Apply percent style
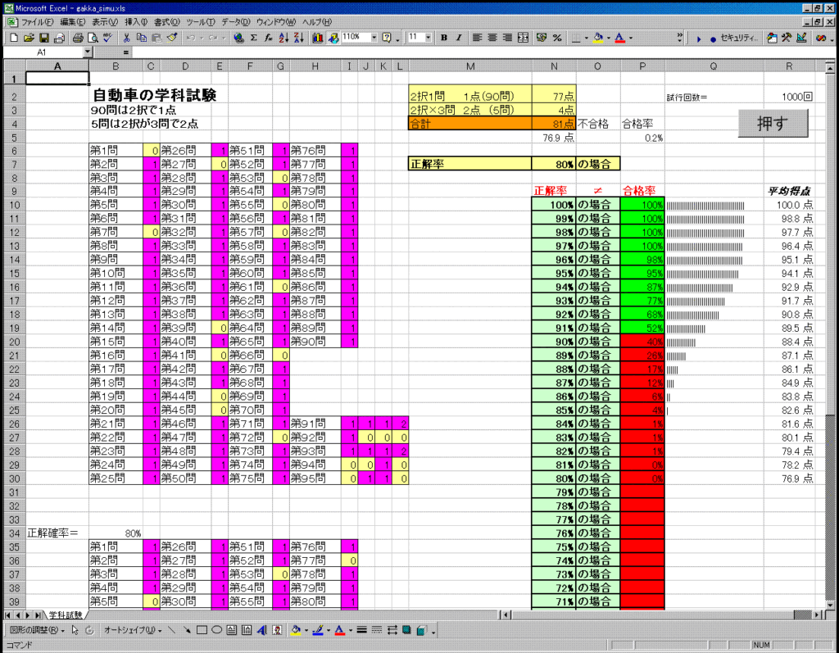Viewport: 839px width, 653px height. (x=557, y=38)
